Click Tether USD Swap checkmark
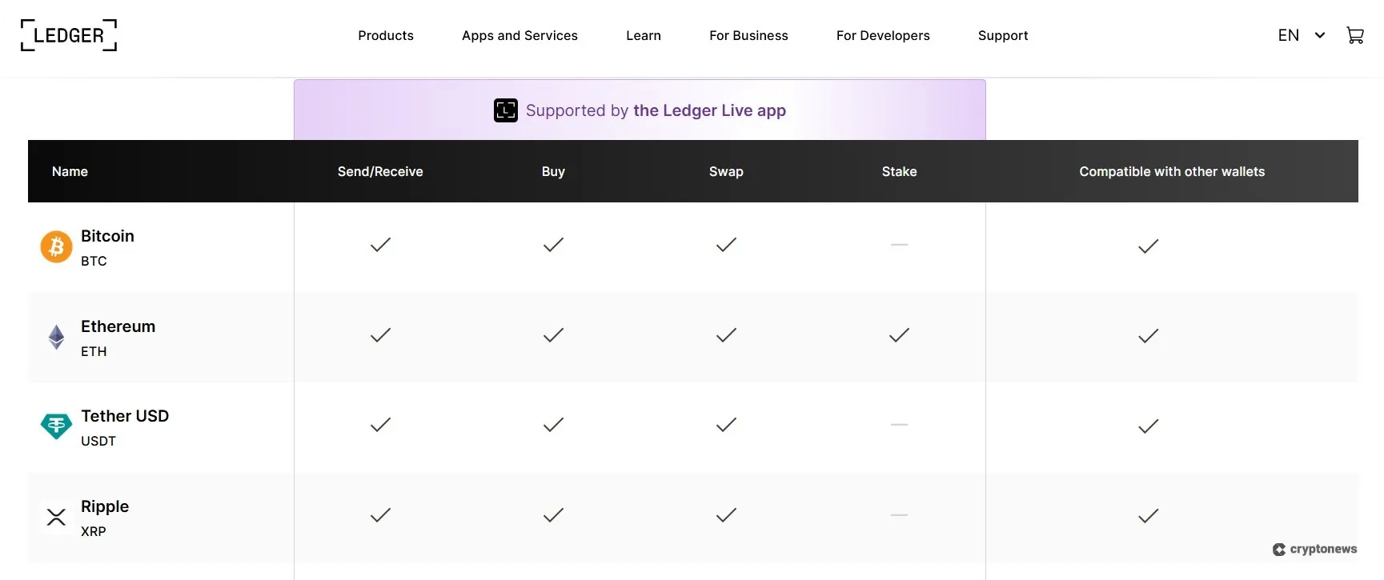 point(726,425)
